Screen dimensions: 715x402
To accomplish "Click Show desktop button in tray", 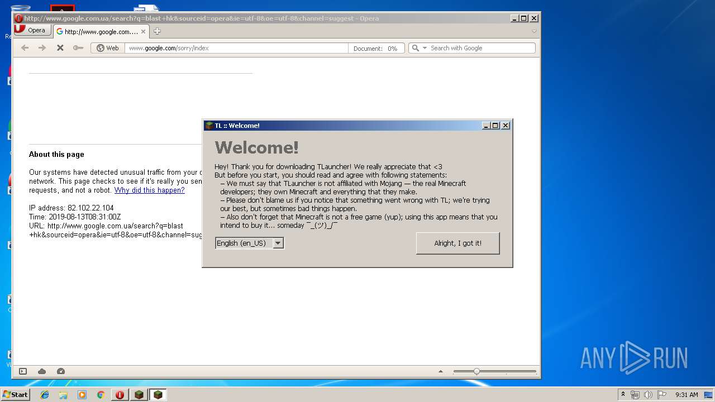I will click(709, 395).
